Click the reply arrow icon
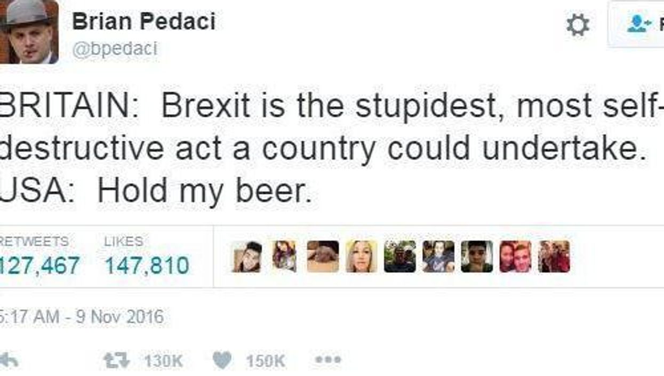The width and height of the screenshot is (664, 376). pyautogui.click(x=9, y=361)
